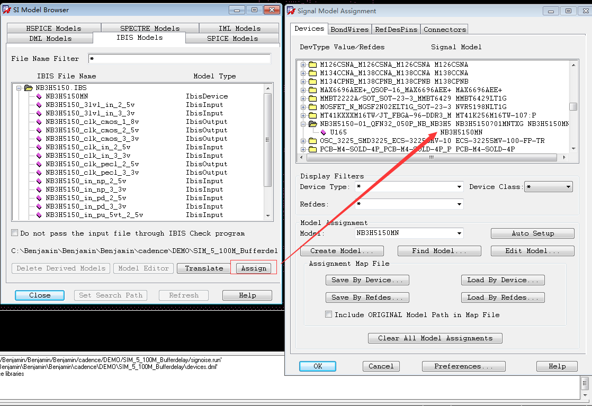The width and height of the screenshot is (592, 406).
Task: Click the MMBT2222A/SOT folder icon
Action: tap(312, 98)
